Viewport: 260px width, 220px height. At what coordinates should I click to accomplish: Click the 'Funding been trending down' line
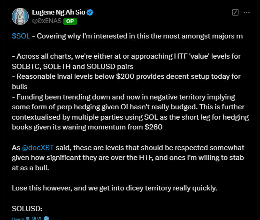click(123, 97)
